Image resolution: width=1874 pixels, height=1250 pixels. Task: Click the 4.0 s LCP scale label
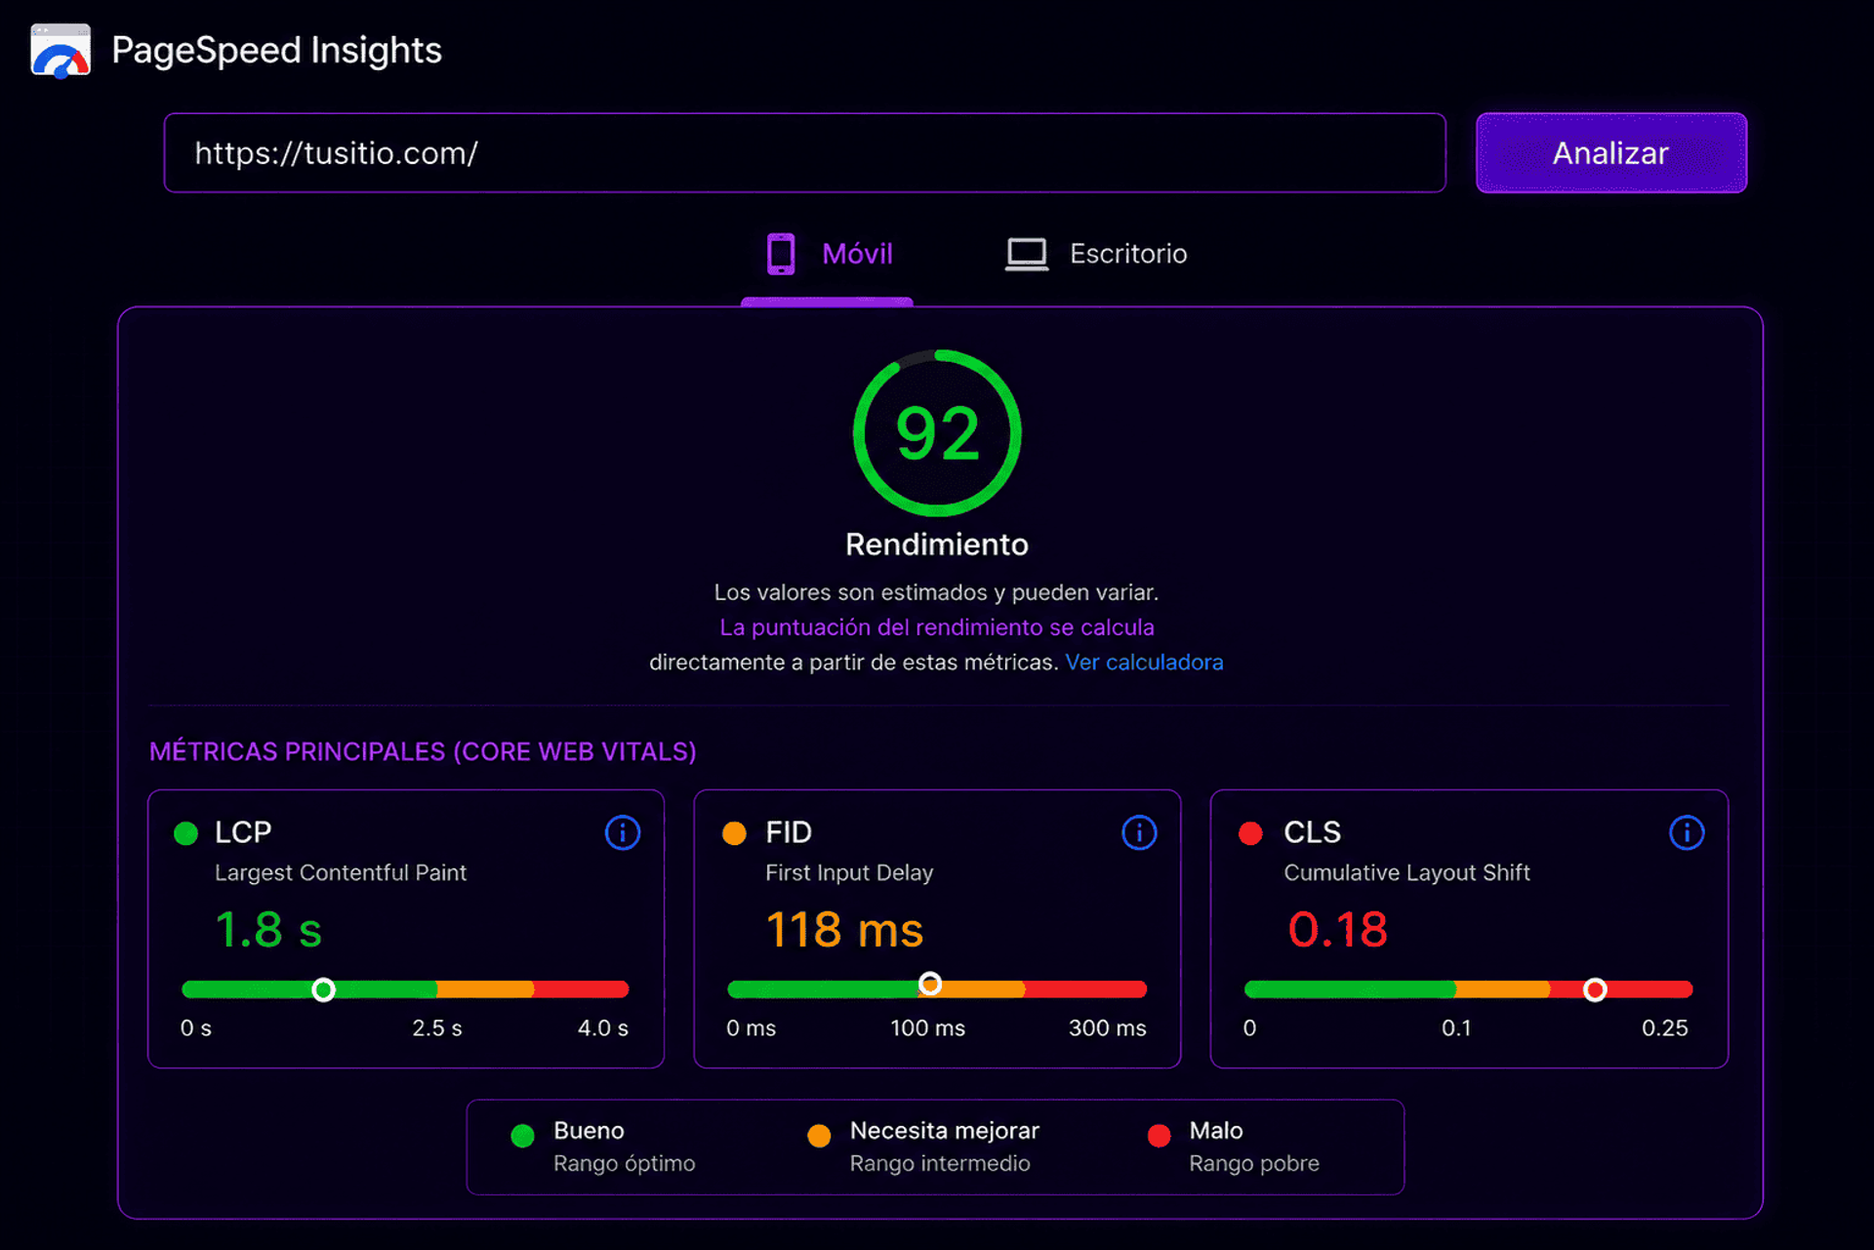pos(602,1028)
